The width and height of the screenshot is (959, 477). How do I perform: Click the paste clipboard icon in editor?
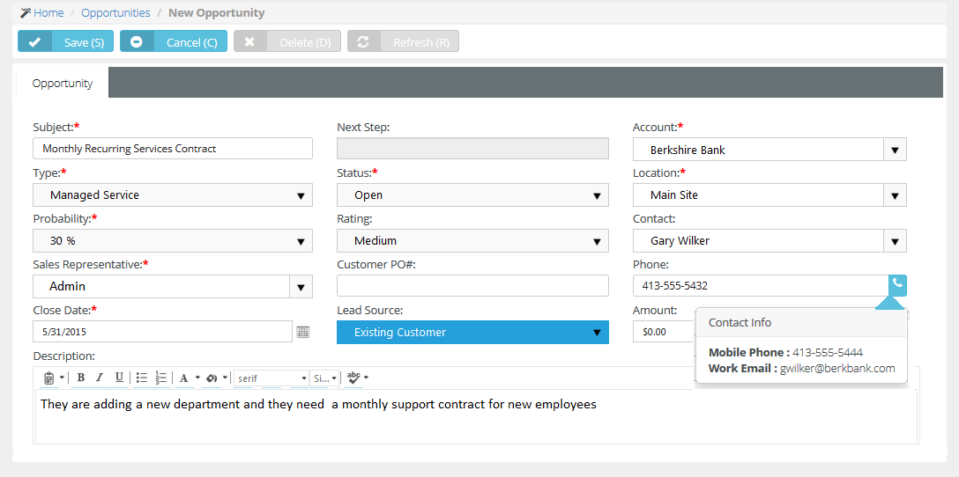click(49, 378)
